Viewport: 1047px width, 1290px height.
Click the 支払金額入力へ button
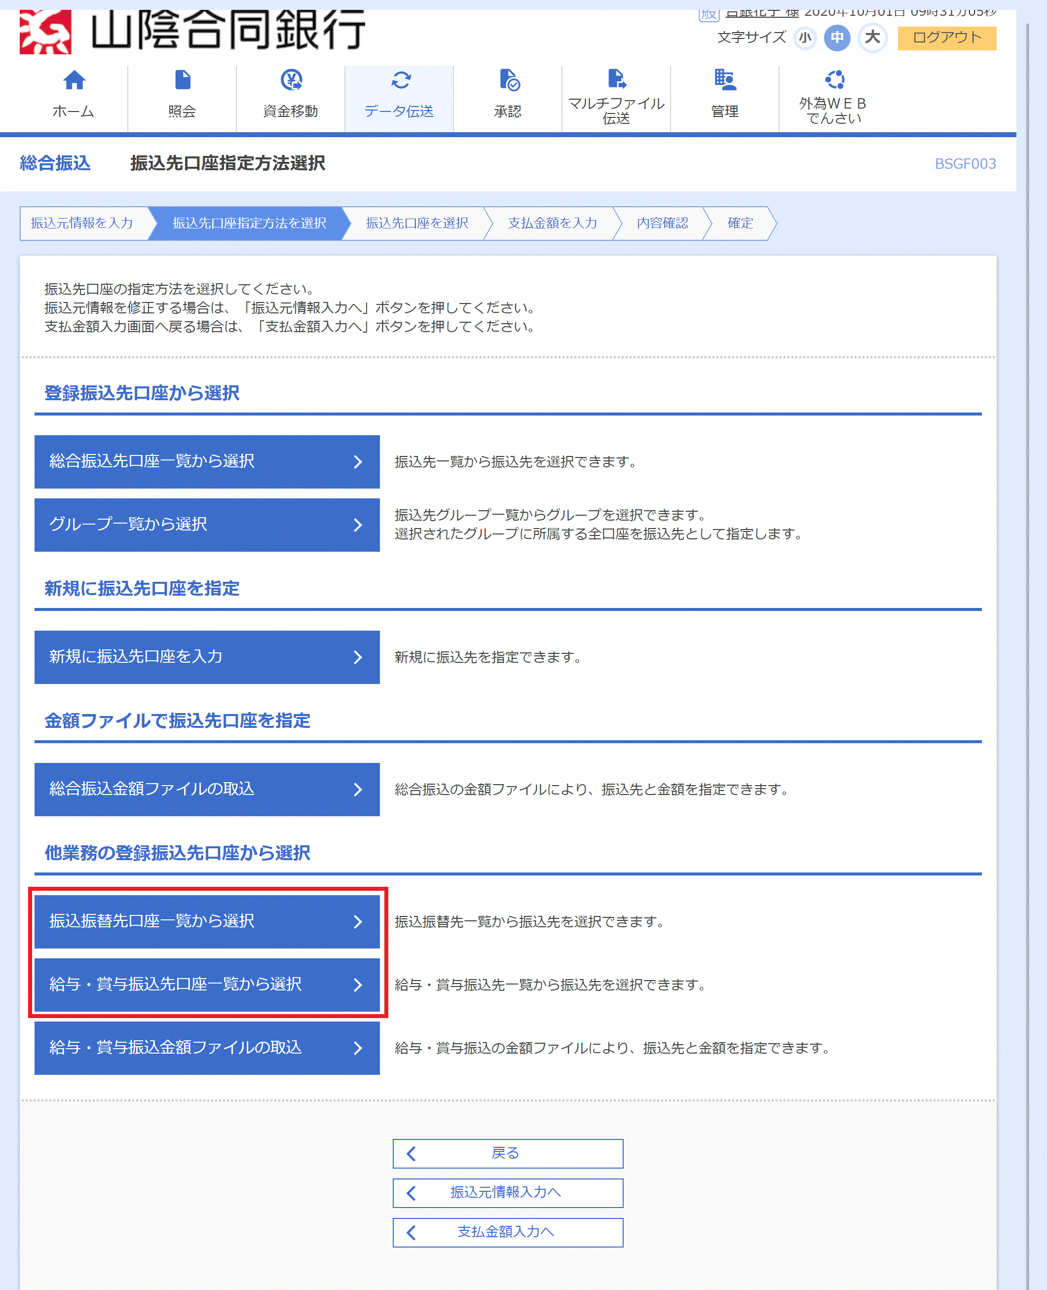click(508, 1232)
